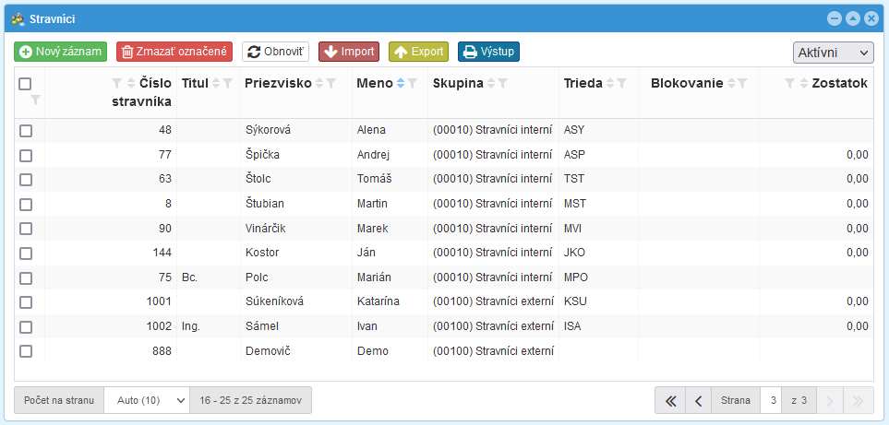Sort the Trieda column

tap(610, 83)
